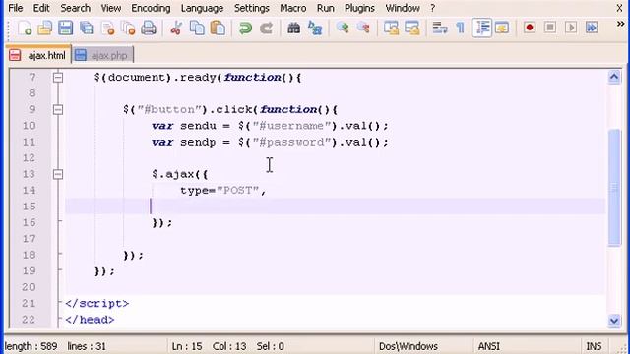The height and width of the screenshot is (354, 630).
Task: Toggle the indent guide icon
Action: tap(481, 29)
